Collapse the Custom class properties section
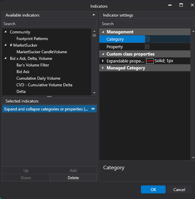This screenshot has height=199, width=195. pos(103,54)
